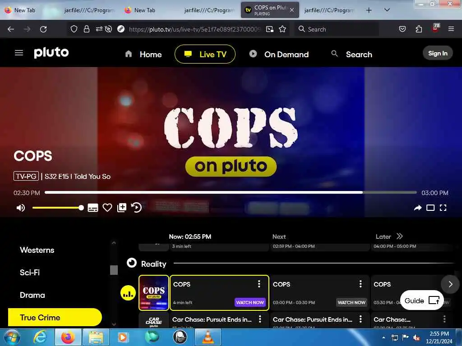Open options for next Car Chase program

360,319
